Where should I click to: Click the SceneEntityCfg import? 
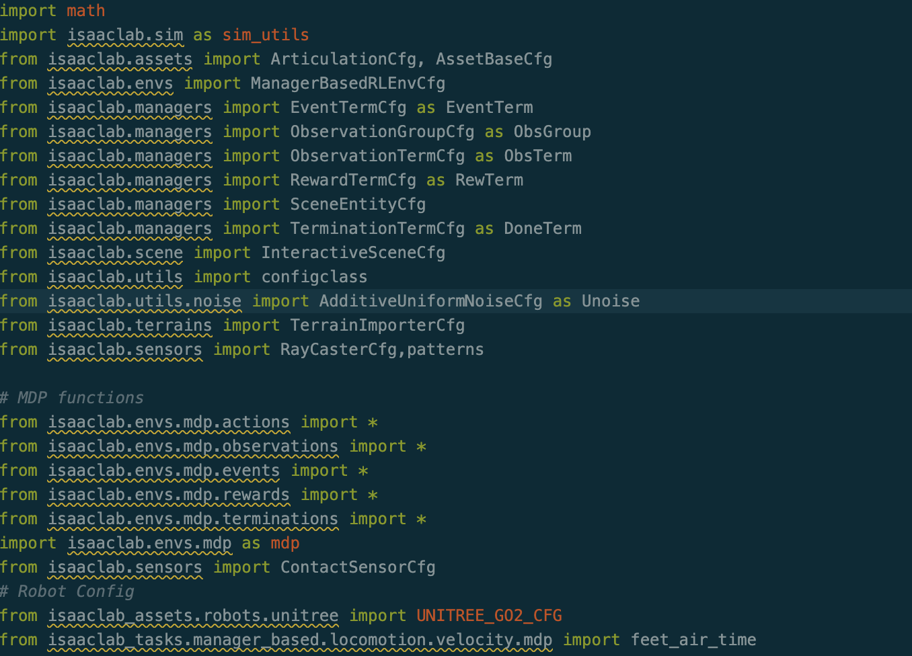(358, 204)
